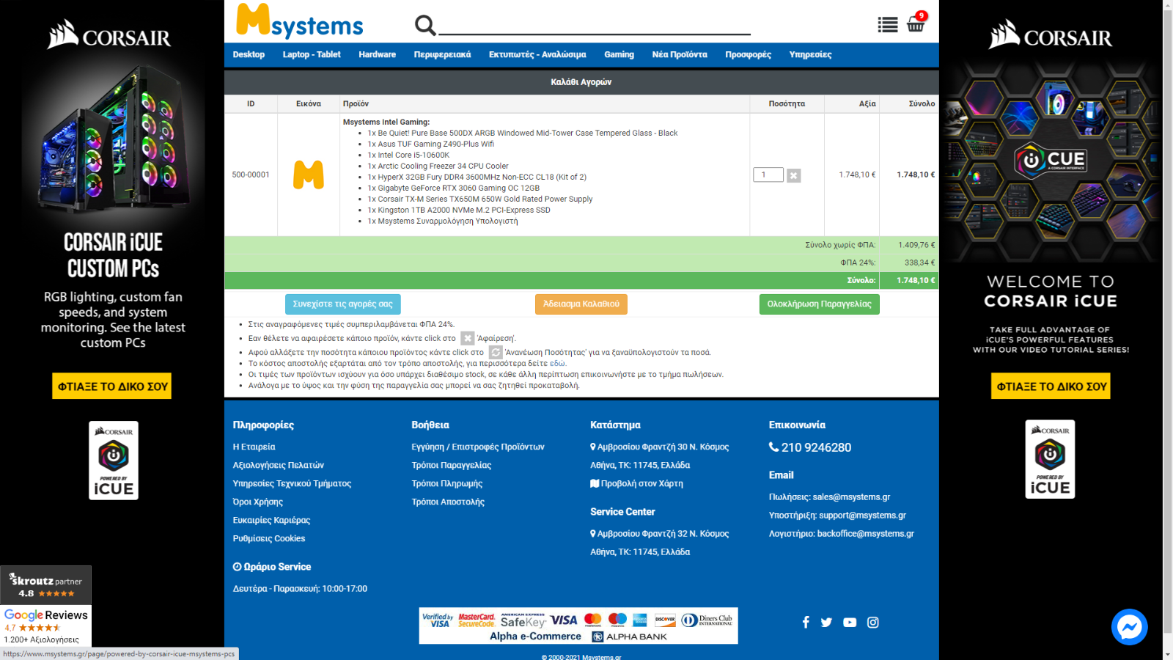1173x660 pixels.
Task: Open the Εκτυπωτές - Αναλώσιμα menu
Action: 537,54
